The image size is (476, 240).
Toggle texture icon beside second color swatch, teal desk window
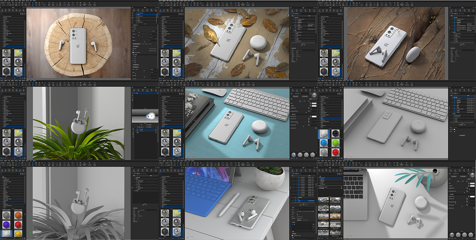pyautogui.click(x=310, y=106)
